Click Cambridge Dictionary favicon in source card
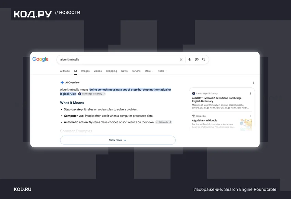 click(x=193, y=94)
